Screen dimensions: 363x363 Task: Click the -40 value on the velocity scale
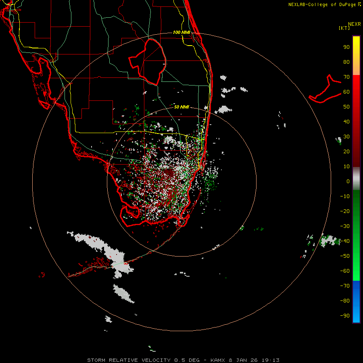pyautogui.click(x=345, y=241)
